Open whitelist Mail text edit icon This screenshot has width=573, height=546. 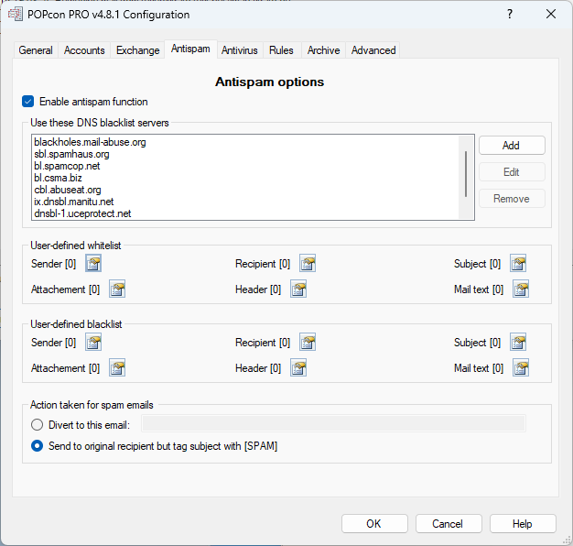521,289
